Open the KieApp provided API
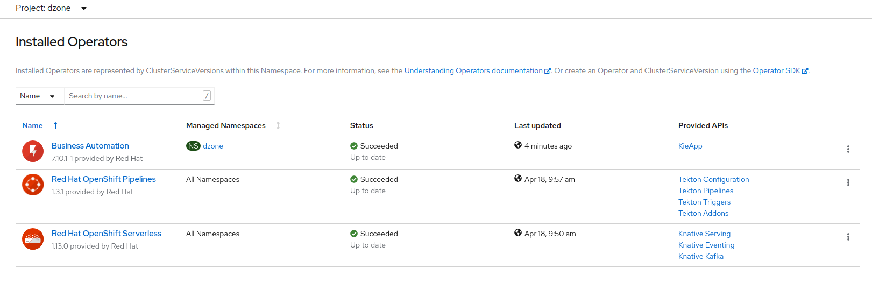Image resolution: width=872 pixels, height=282 pixels. point(690,146)
